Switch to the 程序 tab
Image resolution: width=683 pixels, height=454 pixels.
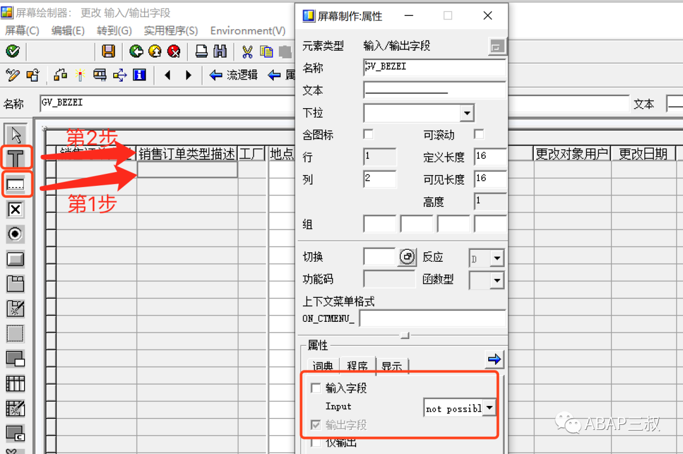[357, 366]
